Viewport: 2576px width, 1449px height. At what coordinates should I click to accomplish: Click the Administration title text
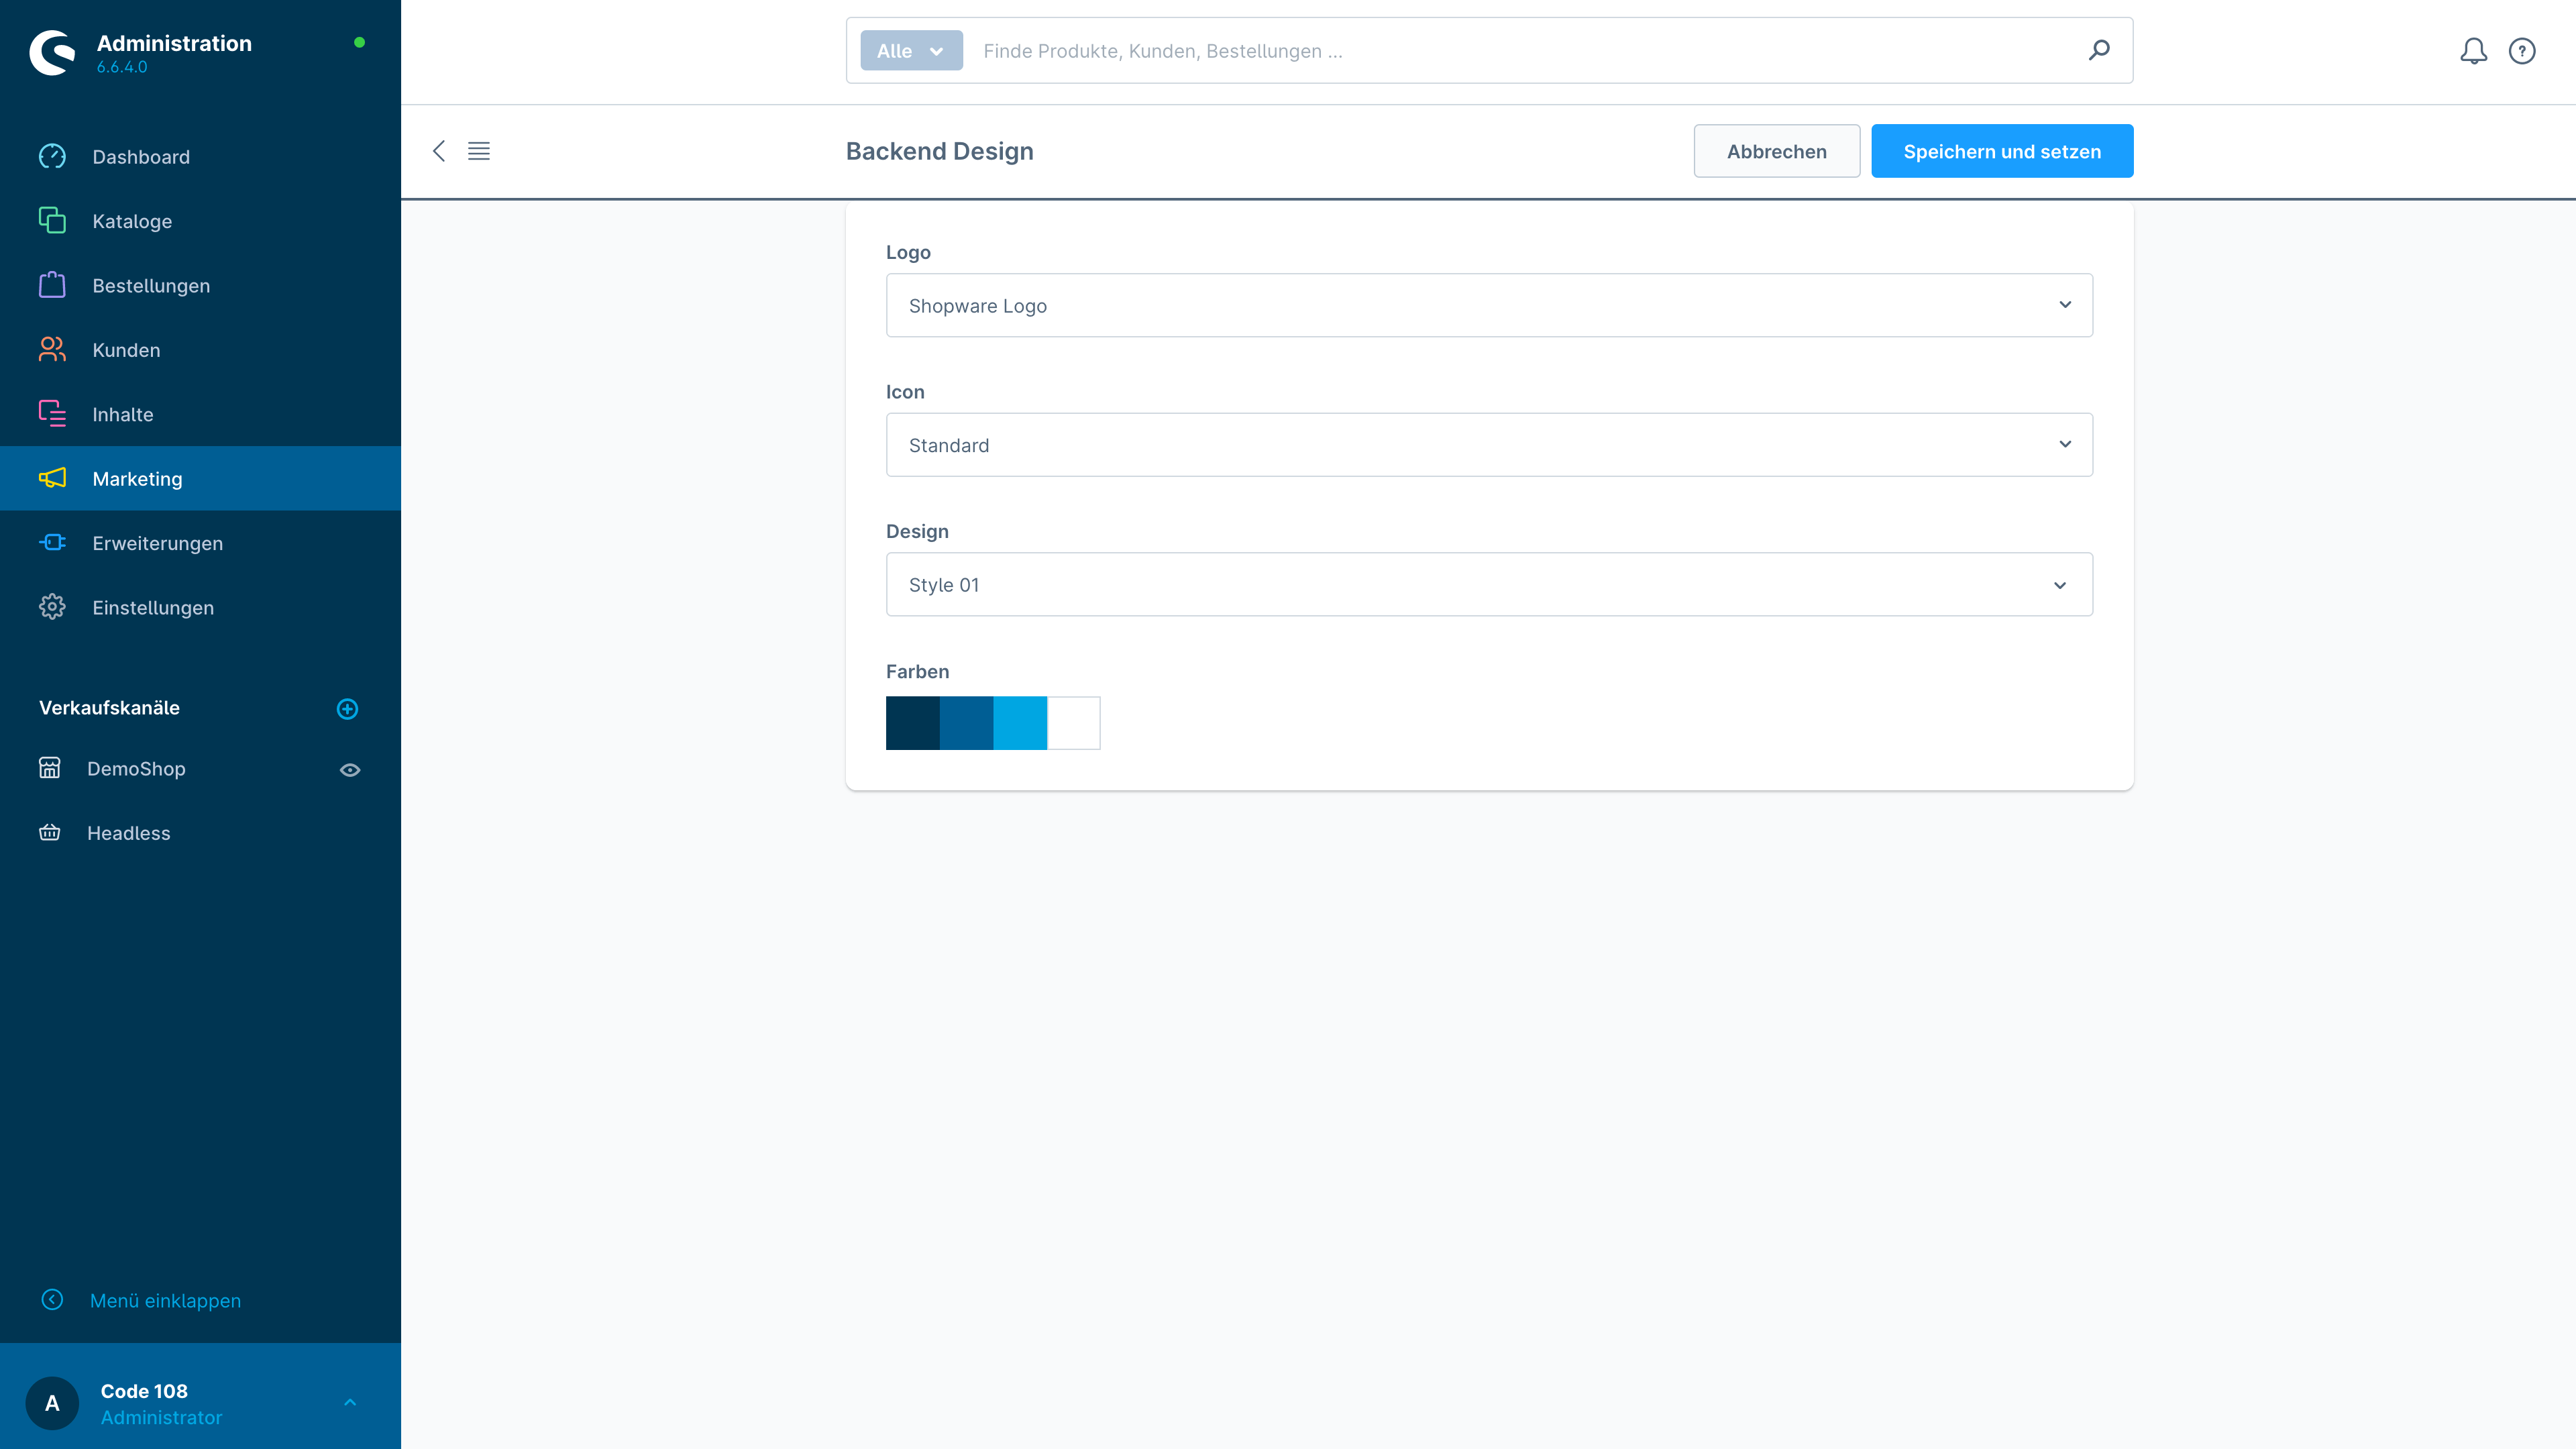point(174,43)
